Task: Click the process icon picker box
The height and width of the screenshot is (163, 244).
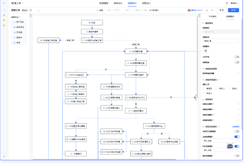Action: (x=205, y=51)
